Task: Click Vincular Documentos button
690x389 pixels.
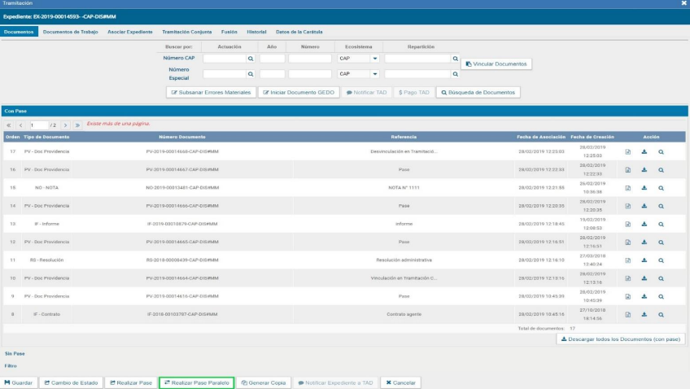Action: [496, 63]
